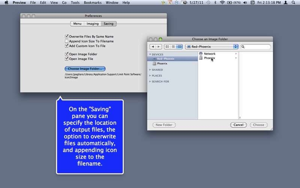The height and width of the screenshot is (188, 300).
Task: Open the Tools menu
Action: [x=75, y=3]
